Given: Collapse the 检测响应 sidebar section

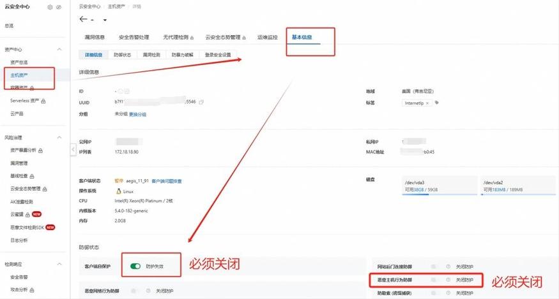Looking at the screenshot, I should tap(59, 264).
